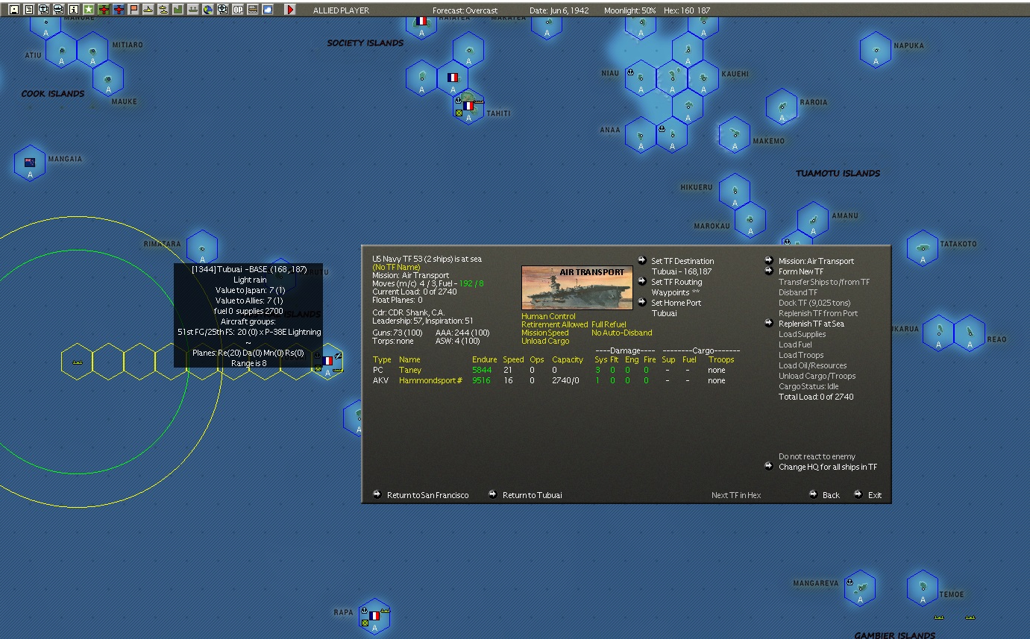Click the double yellow ships toolbar icon
This screenshot has width=1030, height=639.
tap(163, 10)
